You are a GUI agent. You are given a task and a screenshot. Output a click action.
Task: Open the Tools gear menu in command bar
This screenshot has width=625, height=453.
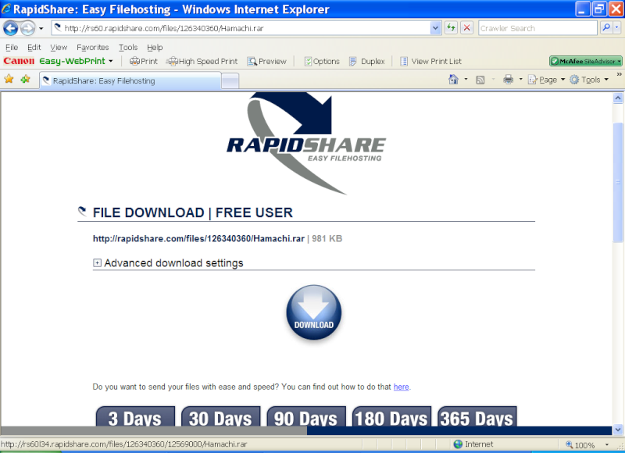[589, 80]
